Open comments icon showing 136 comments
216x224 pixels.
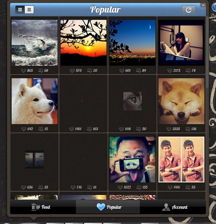(x=188, y=129)
